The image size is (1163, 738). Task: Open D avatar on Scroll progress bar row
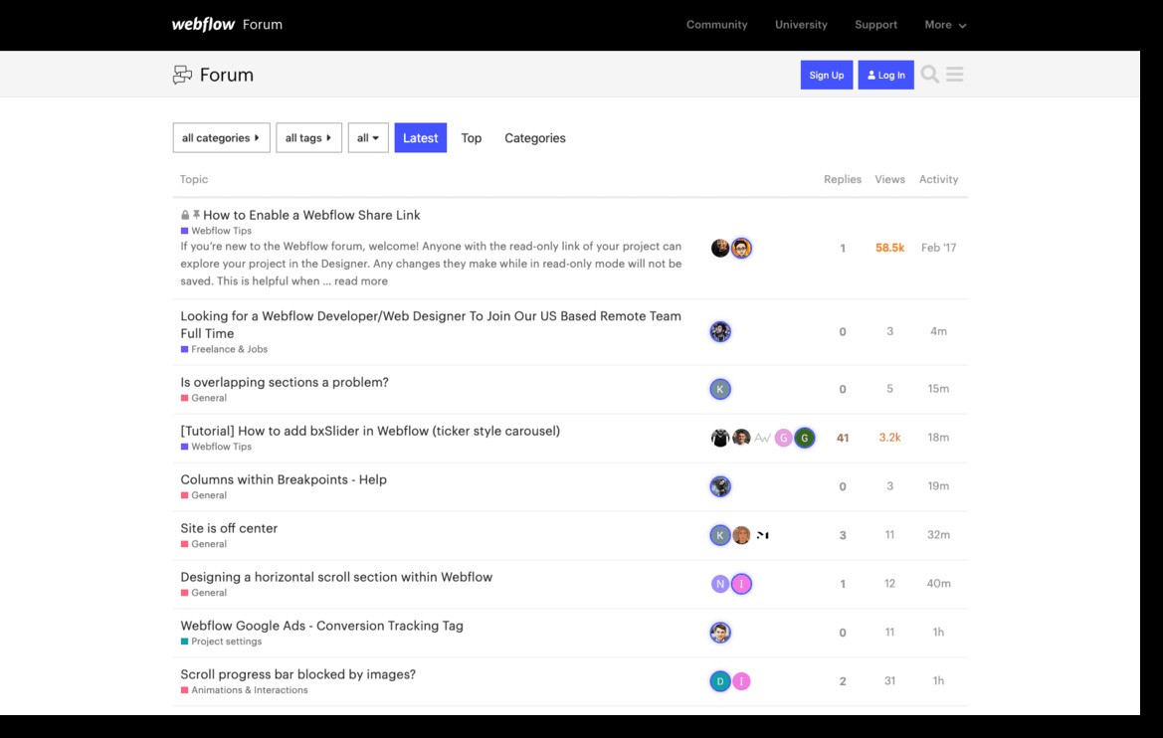tap(720, 681)
